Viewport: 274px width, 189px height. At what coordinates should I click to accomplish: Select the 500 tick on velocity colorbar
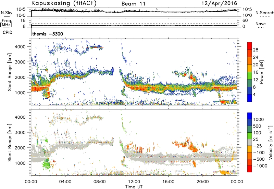coord(258,126)
